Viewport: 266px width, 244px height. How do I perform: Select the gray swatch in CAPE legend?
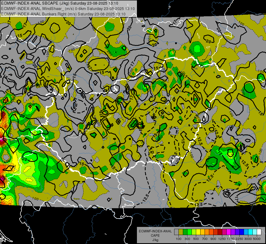click(x=176, y=232)
